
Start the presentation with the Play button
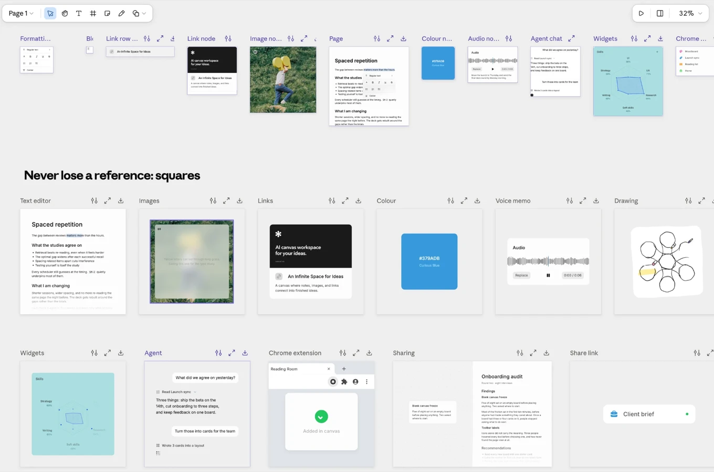(641, 13)
